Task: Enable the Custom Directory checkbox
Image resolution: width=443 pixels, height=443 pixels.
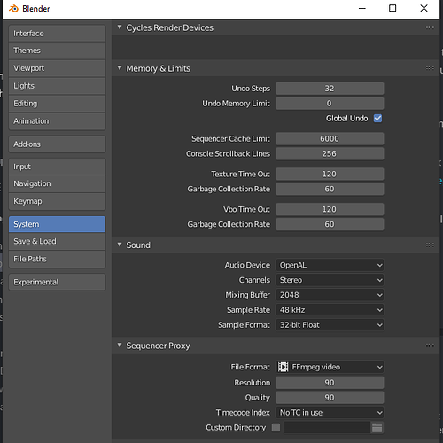Action: tap(276, 427)
